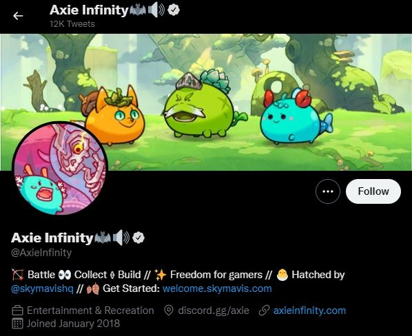The width and height of the screenshot is (412, 336).
Task: Select the Entertainment & Recreation category text
Action: [x=90, y=311]
